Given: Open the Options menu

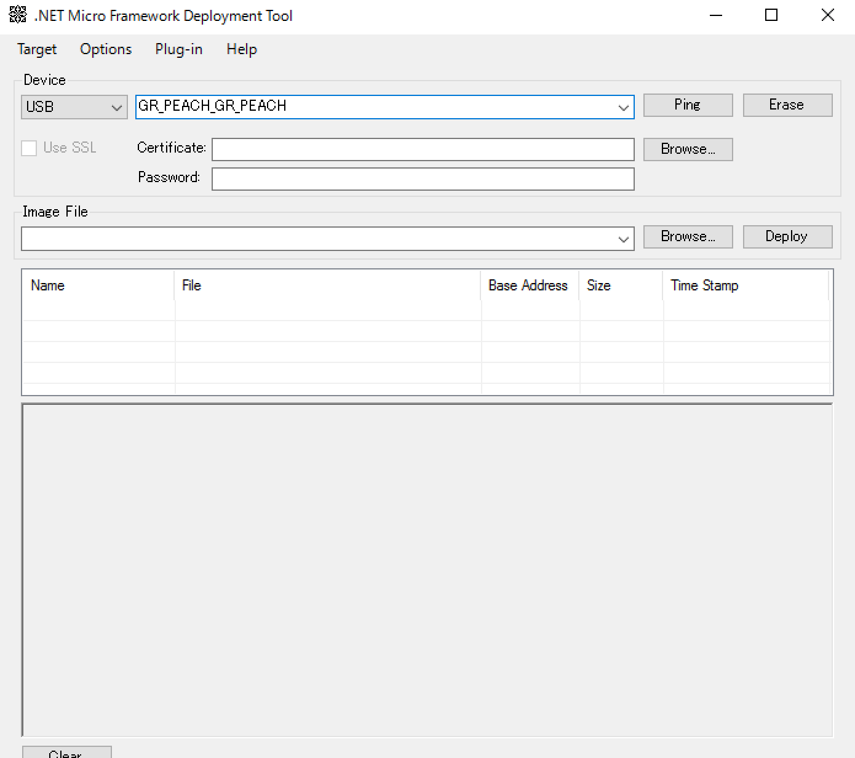Looking at the screenshot, I should pyautogui.click(x=106, y=49).
